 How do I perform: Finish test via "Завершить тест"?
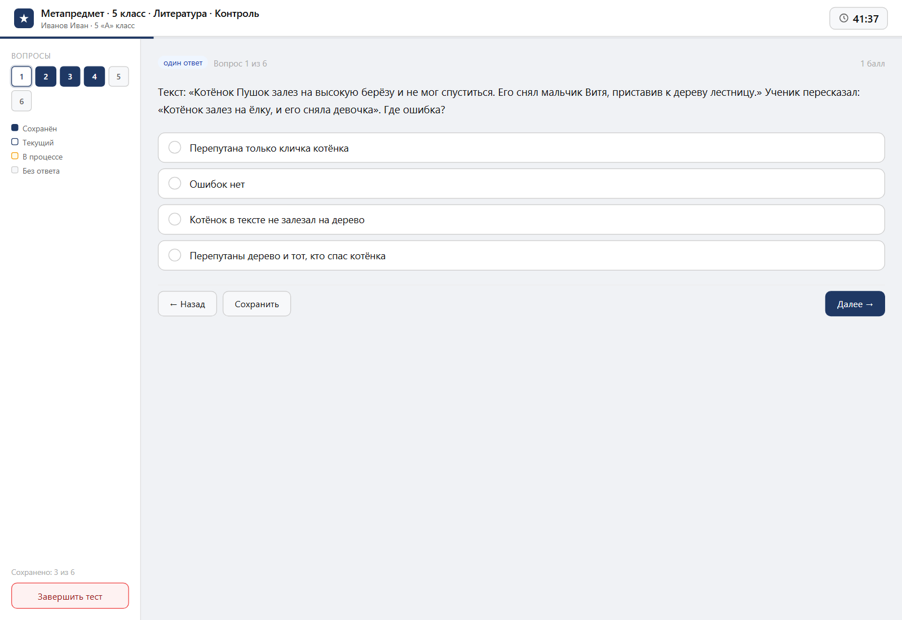tap(70, 596)
